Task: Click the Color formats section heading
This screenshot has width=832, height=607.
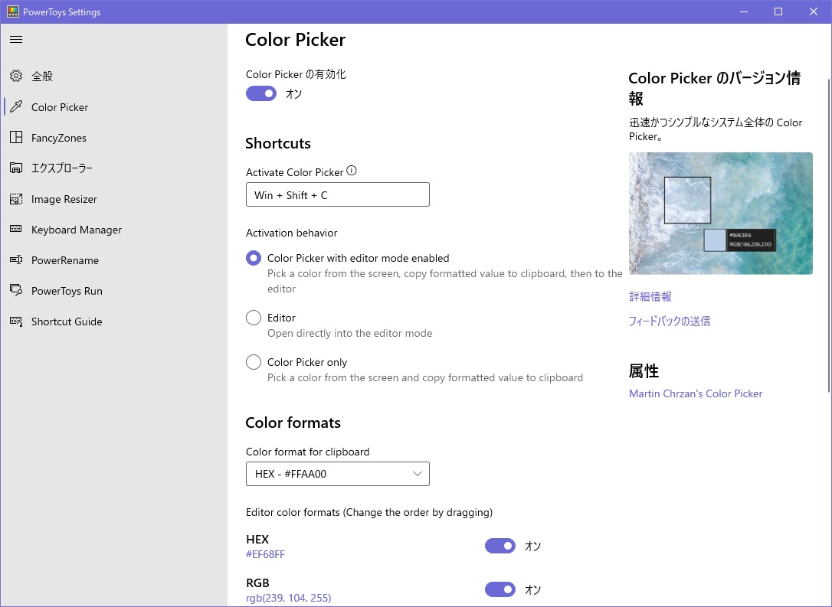Action: (x=293, y=423)
